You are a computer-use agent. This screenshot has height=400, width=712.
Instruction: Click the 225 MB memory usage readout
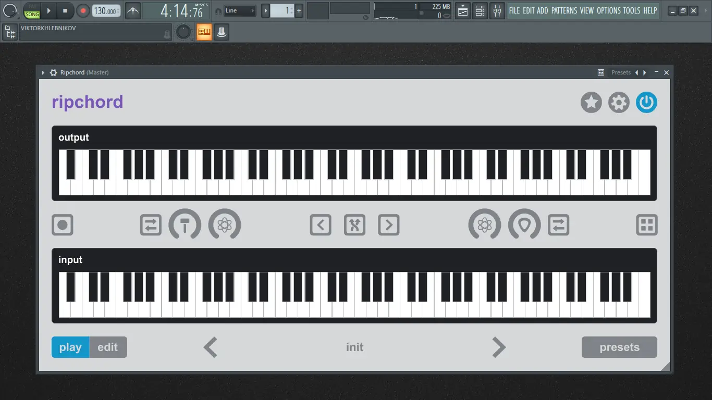click(441, 7)
